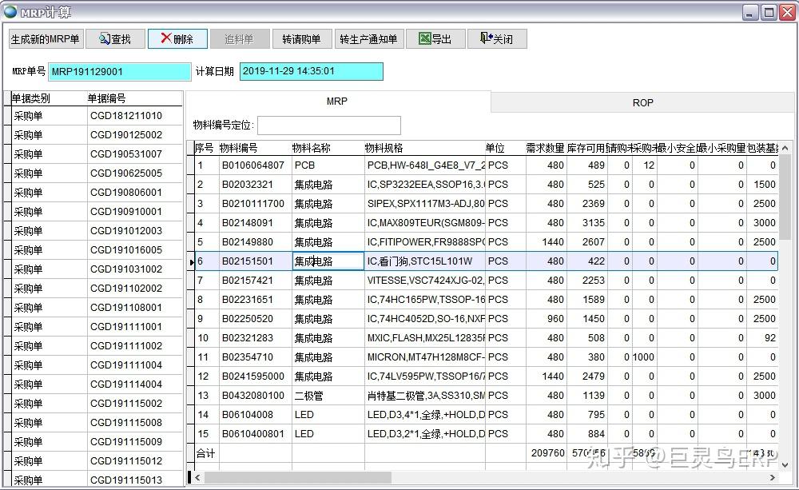799x490 pixels.
Task: Select document CGD181211010
Action: 126,116
